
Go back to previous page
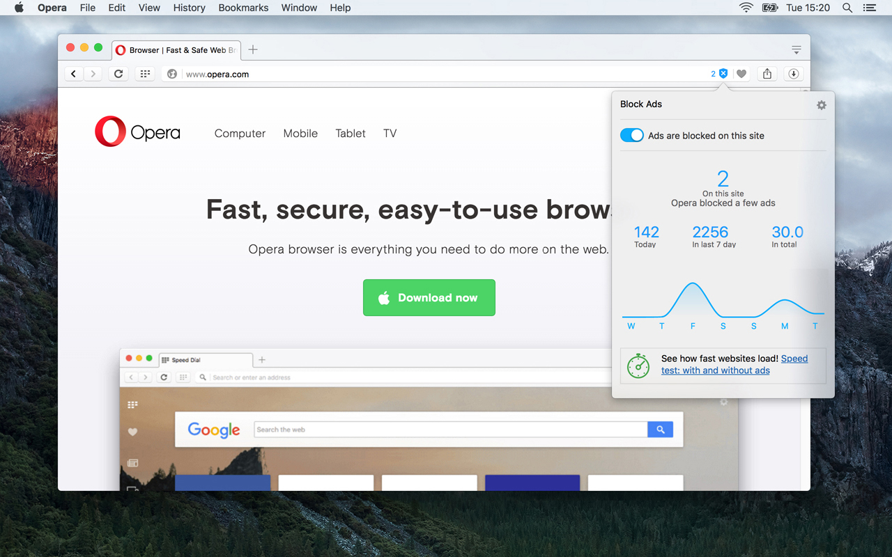pos(74,74)
